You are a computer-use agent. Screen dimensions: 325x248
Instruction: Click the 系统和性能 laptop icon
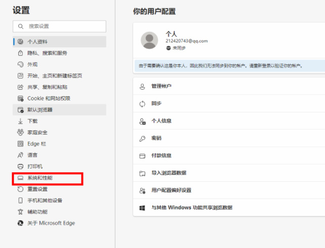coord(20,178)
